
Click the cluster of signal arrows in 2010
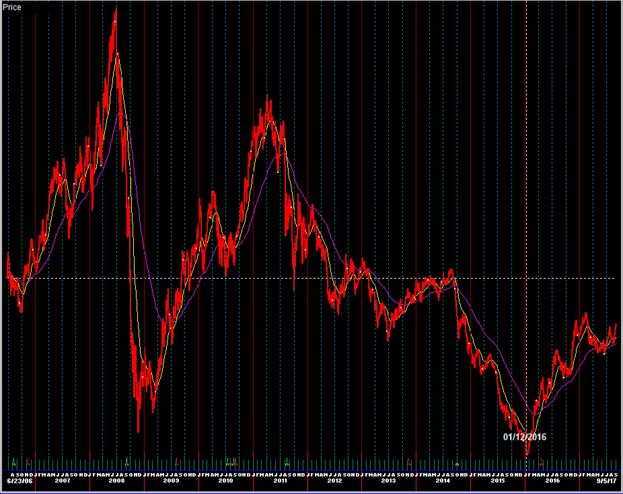point(231,462)
